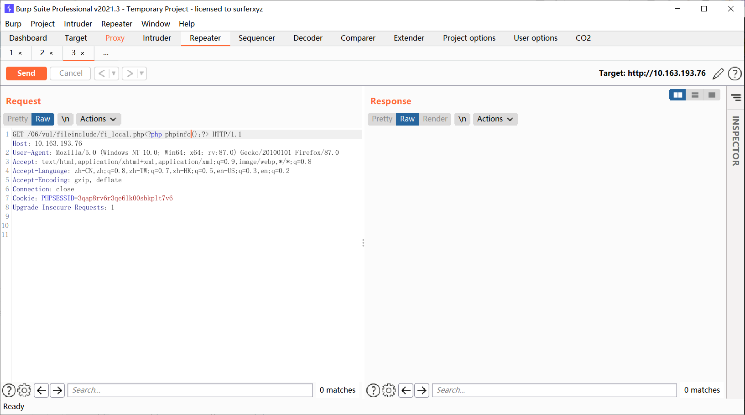Open Response search help icon
The height and width of the screenshot is (415, 745).
click(373, 390)
